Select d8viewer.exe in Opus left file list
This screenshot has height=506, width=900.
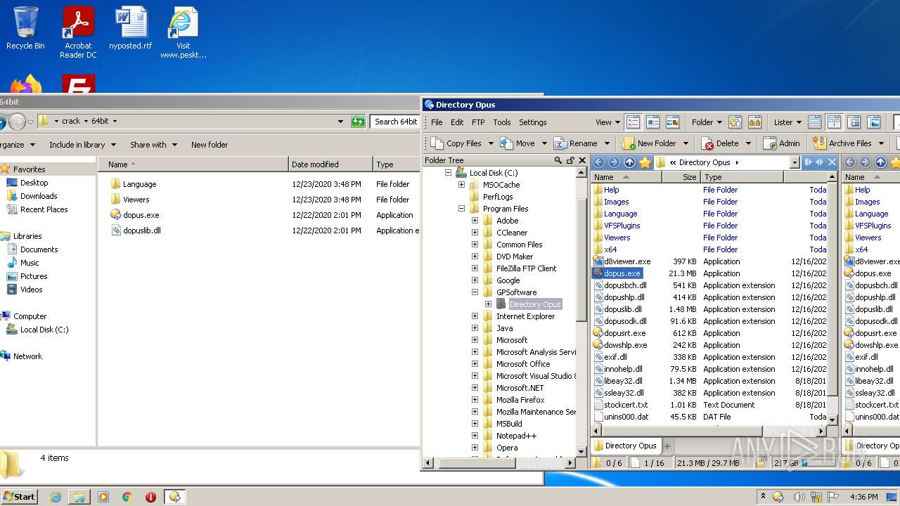[627, 261]
